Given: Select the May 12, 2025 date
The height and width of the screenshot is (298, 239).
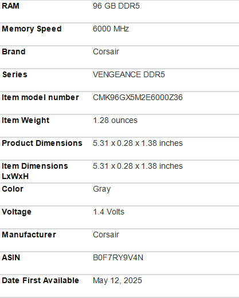Looking at the screenshot, I should click(x=117, y=281).
